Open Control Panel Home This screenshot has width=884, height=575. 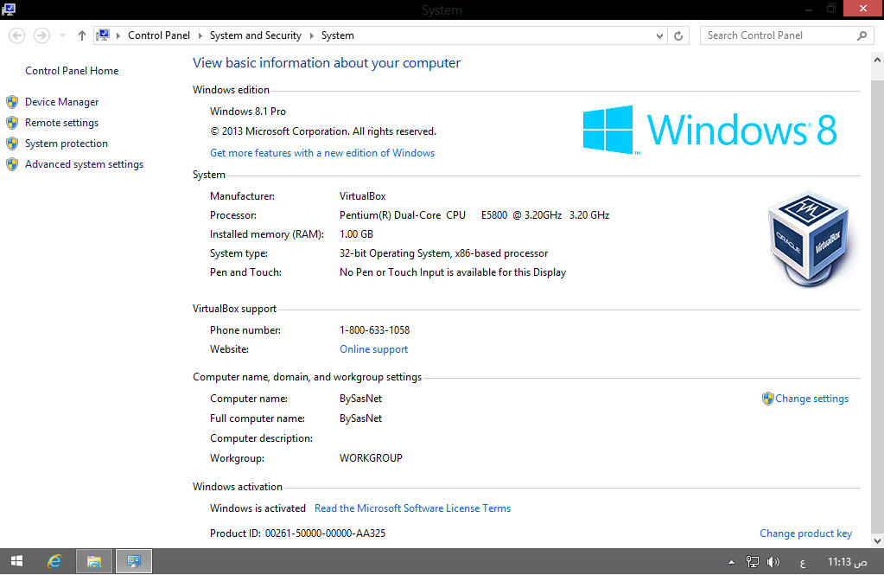tap(72, 71)
